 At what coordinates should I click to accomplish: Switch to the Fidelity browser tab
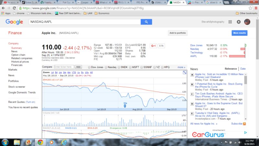click(48, 2)
